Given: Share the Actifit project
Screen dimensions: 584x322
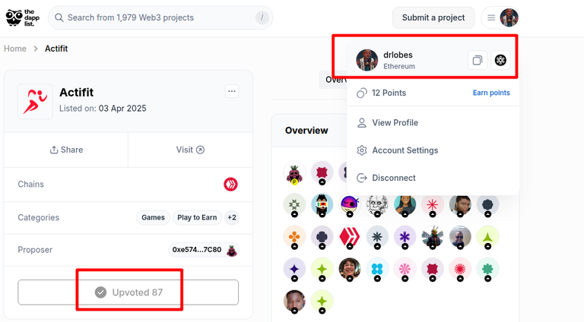Looking at the screenshot, I should (x=66, y=150).
